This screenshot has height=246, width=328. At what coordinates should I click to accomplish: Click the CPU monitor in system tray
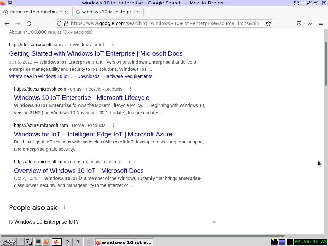point(275,242)
